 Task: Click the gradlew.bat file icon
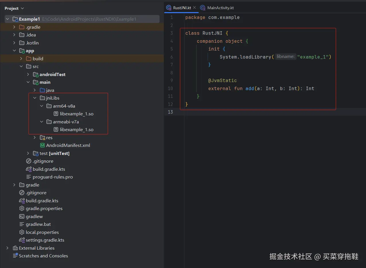pyautogui.click(x=22, y=224)
